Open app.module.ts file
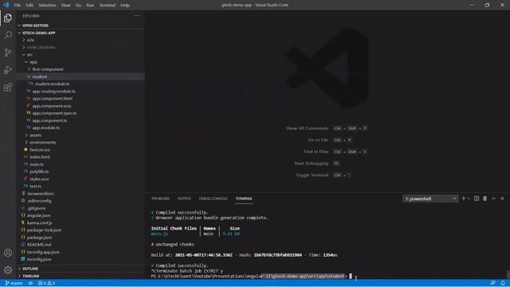The width and height of the screenshot is (510, 287). pyautogui.click(x=46, y=128)
